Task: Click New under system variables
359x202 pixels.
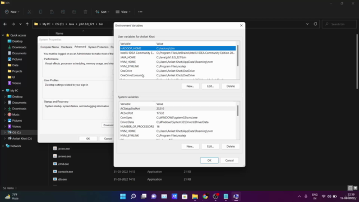Action: [190, 146]
